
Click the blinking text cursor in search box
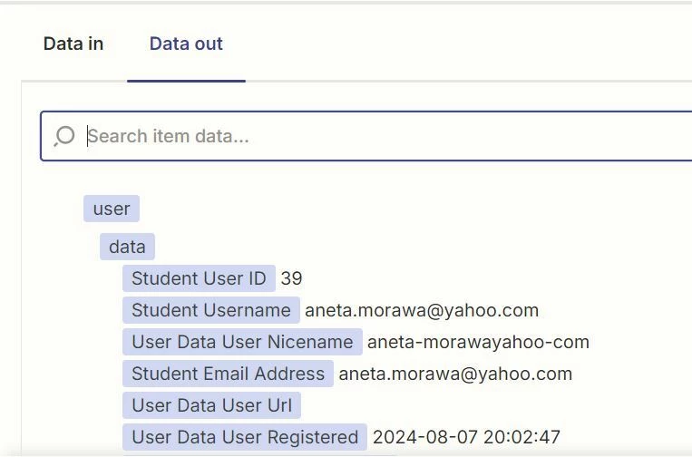88,136
